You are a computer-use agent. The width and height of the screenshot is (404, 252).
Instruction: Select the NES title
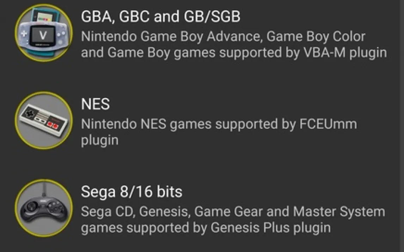coord(95,104)
